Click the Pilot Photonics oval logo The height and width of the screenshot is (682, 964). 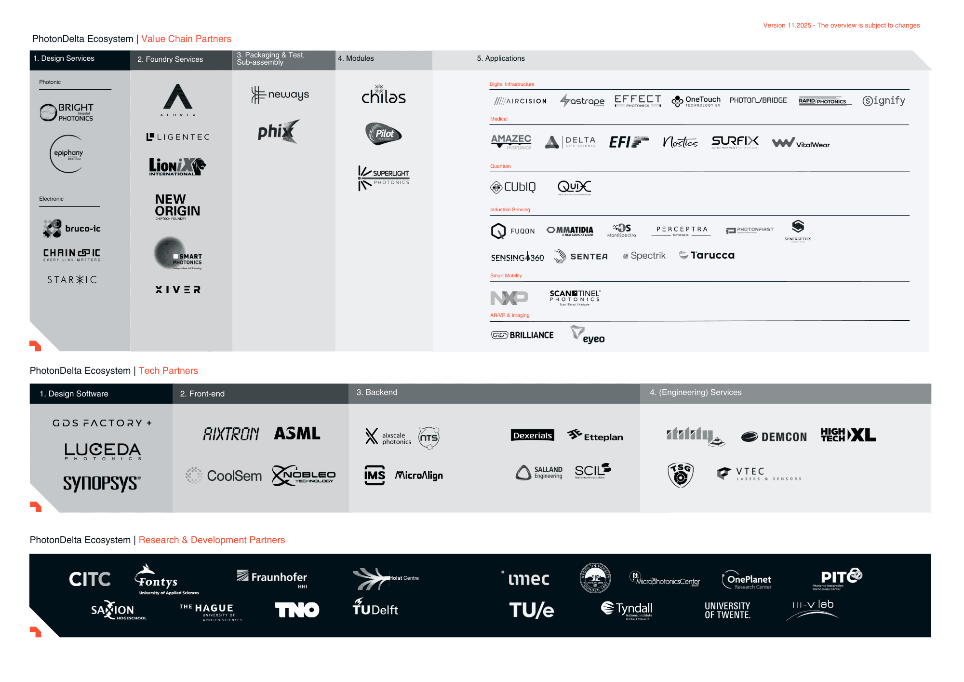point(383,134)
